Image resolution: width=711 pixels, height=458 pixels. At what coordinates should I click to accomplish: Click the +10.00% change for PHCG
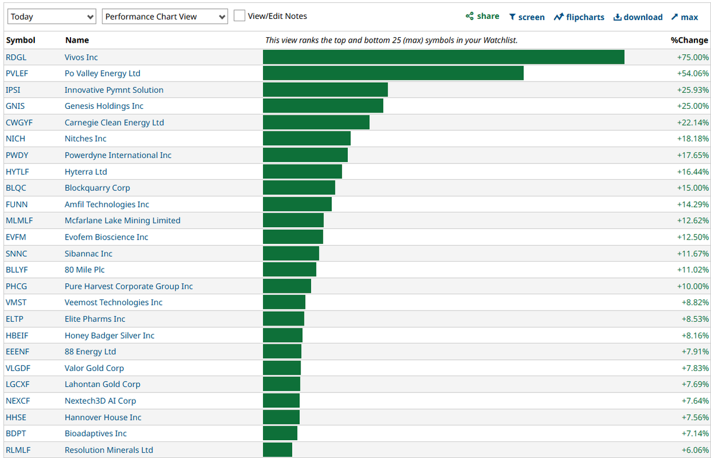coord(693,286)
